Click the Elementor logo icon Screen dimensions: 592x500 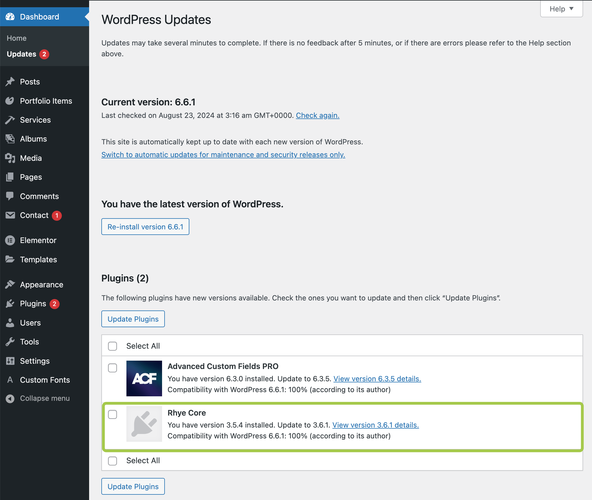pyautogui.click(x=10, y=240)
